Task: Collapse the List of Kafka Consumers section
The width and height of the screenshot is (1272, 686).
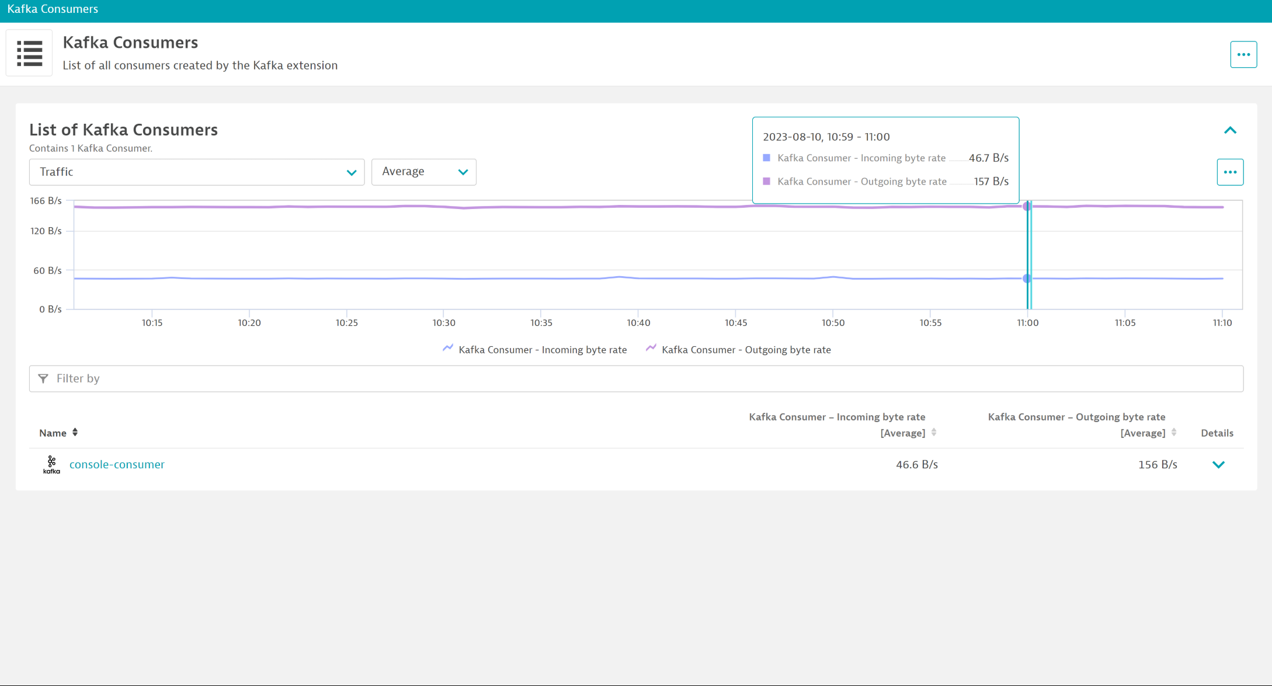Action: pos(1230,130)
